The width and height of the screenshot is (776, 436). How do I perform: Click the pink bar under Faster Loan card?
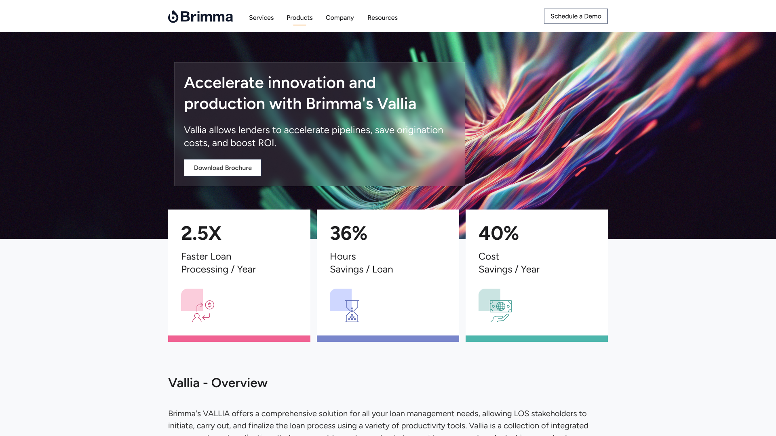pos(239,339)
